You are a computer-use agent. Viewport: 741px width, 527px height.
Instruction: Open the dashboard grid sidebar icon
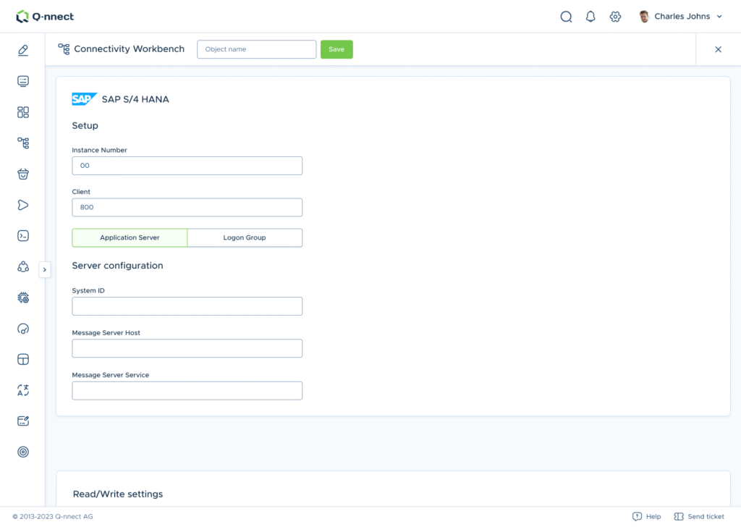click(x=22, y=112)
